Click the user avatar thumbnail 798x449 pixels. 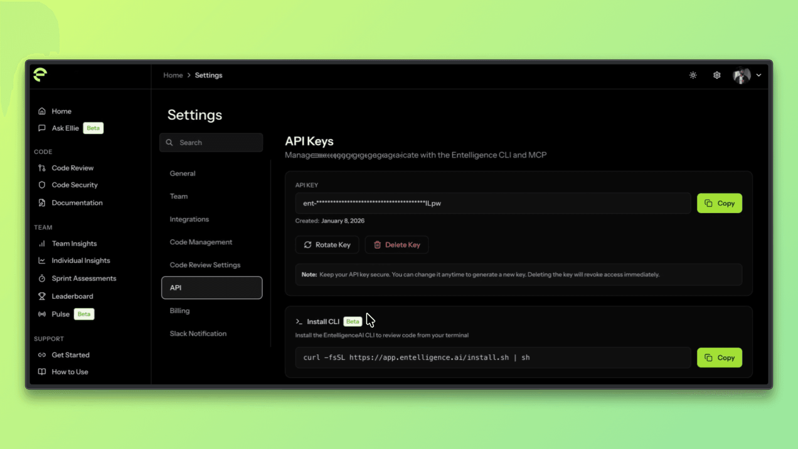tap(741, 75)
